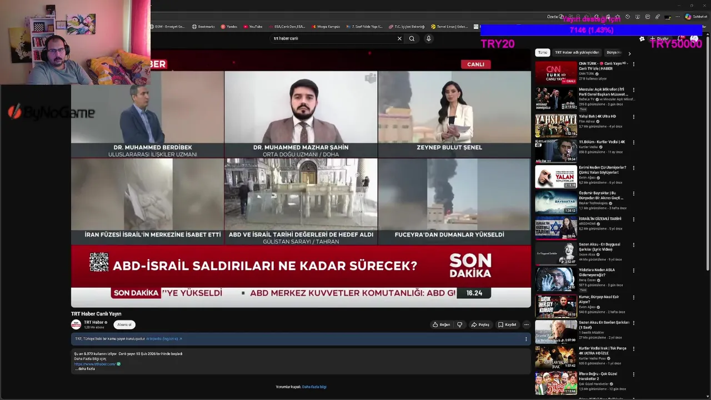
Task: Open options for Yıldızlara Neden Asla video
Action: coord(633,271)
